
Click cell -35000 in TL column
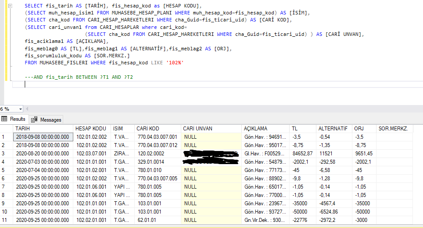[x=303, y=203]
